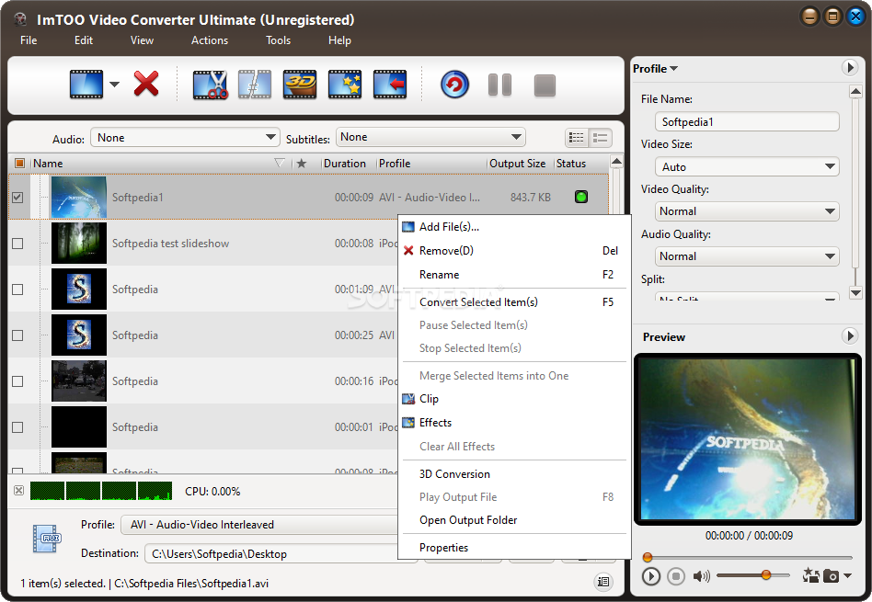872x602 pixels.
Task: Choose Add File(s)... in the context menu
Action: [514, 227]
